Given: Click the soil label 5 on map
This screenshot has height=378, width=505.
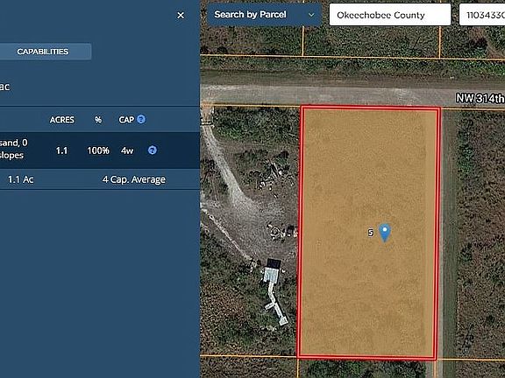Looking at the screenshot, I should (370, 233).
